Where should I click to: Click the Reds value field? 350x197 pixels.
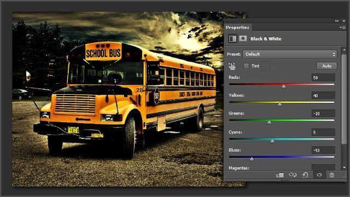point(323,78)
